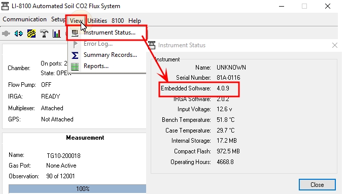The width and height of the screenshot is (347, 194).
Task: Close the Instrument Status dialog with X
Action: 335,45
